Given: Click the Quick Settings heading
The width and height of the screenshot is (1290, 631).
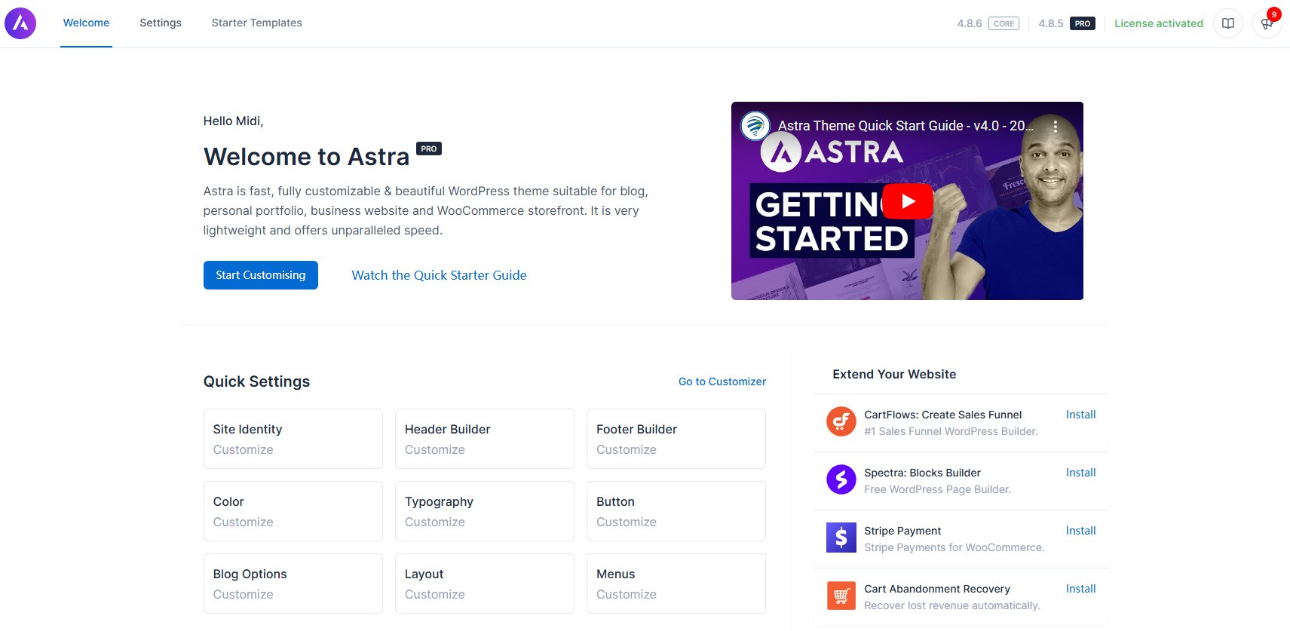Looking at the screenshot, I should point(256,381).
